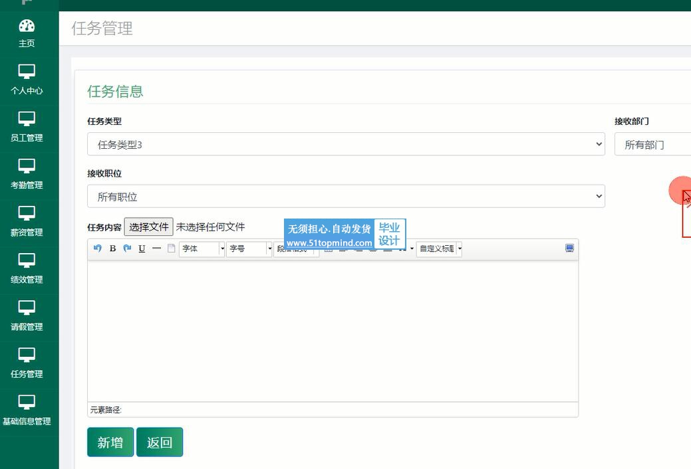The width and height of the screenshot is (691, 469).
Task: Click the 任务信息 section heading
Action: coord(115,91)
